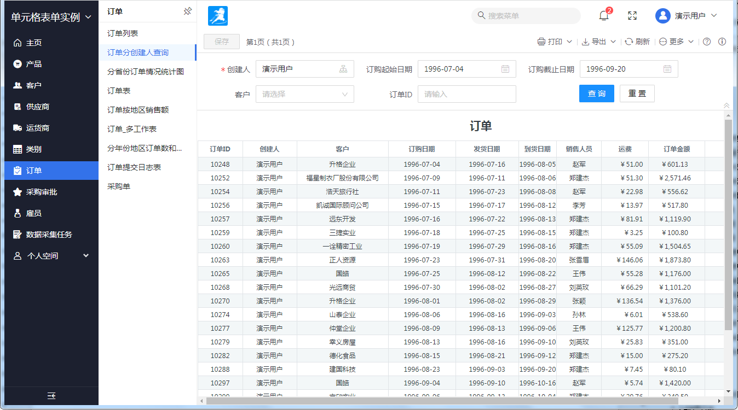Viewport: 738px width, 410px height.
Task: Open calendar icon for 订购截止日期
Action: pos(667,69)
